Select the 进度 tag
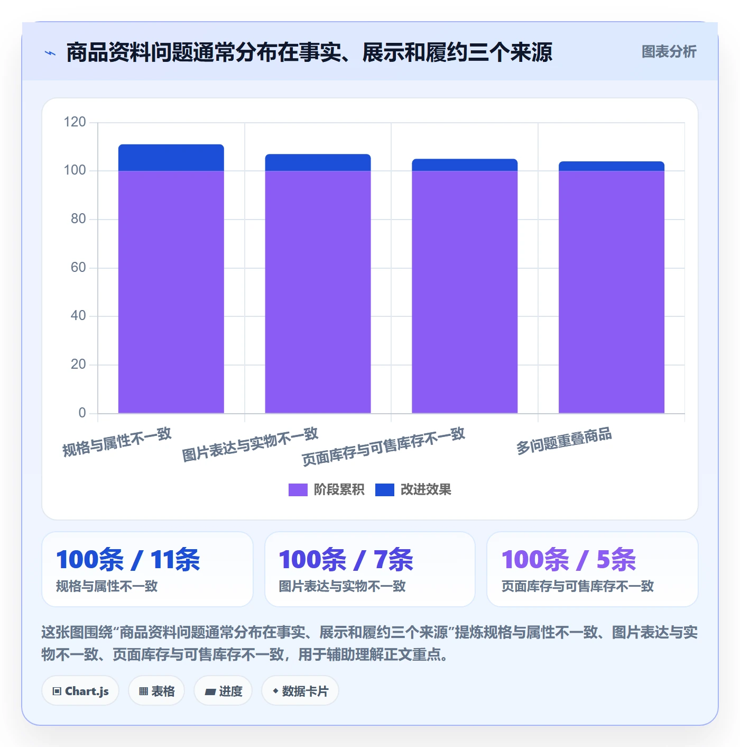The height and width of the screenshot is (747, 740). click(x=223, y=691)
